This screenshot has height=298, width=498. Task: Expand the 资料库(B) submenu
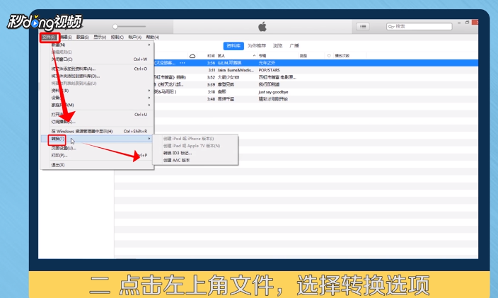click(x=97, y=91)
